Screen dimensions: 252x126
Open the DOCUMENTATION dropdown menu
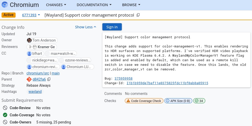94,5
